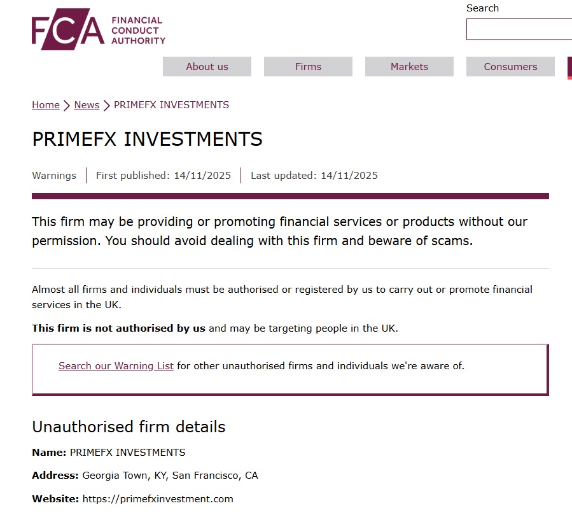Click the Home breadcrumb link
This screenshot has width=572, height=515.
(45, 104)
